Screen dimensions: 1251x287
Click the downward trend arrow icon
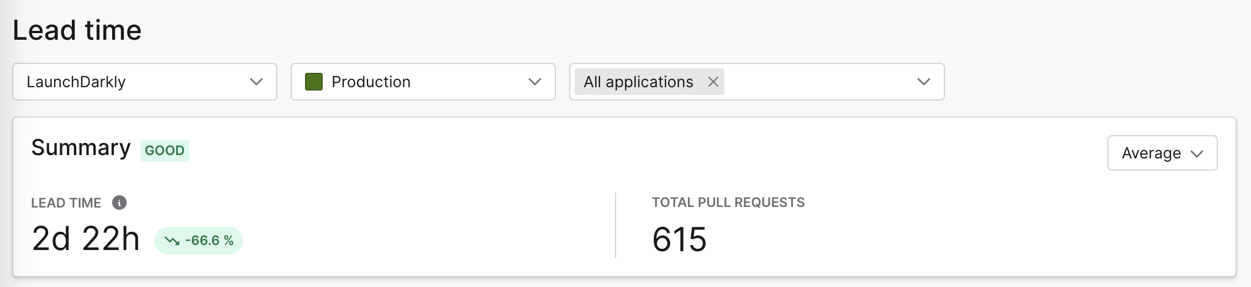pyautogui.click(x=172, y=241)
